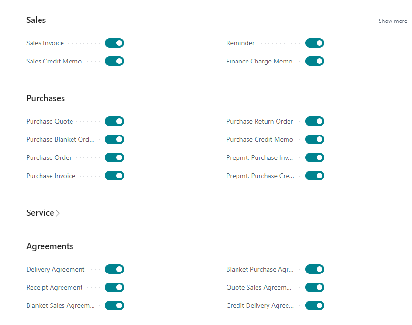Collapse the Purchases section header
This screenshot has height=325, width=412.
45,98
